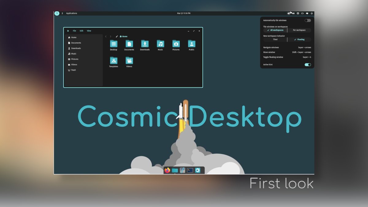
Task: Choose Floating for new workspace behavior
Action: pyautogui.click(x=299, y=40)
